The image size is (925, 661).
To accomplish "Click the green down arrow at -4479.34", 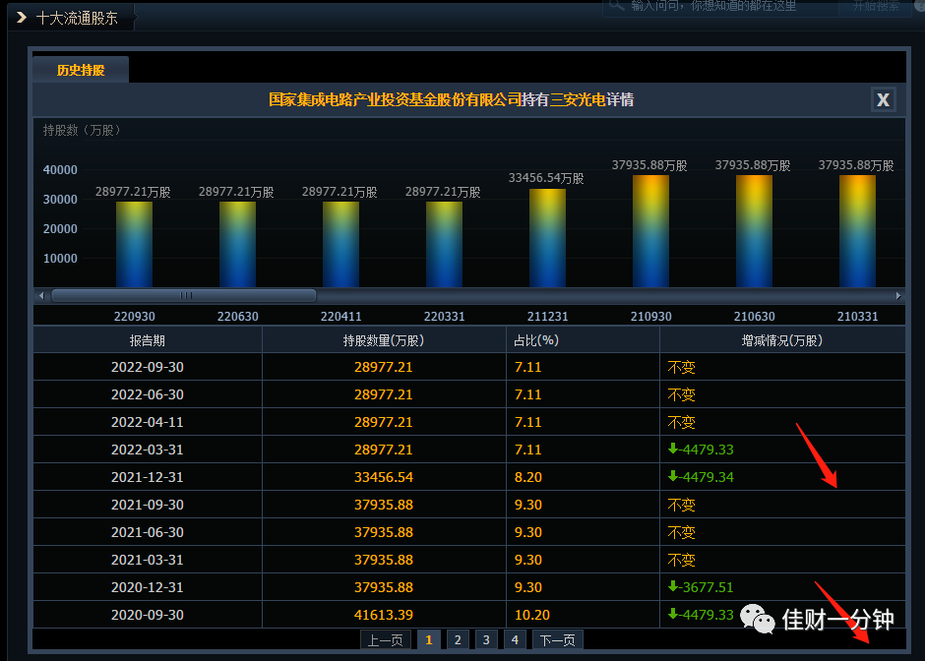I will click(x=672, y=476).
